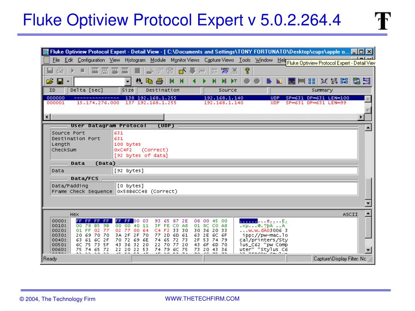
Task: Open the Histogram menu
Action: tap(135, 60)
